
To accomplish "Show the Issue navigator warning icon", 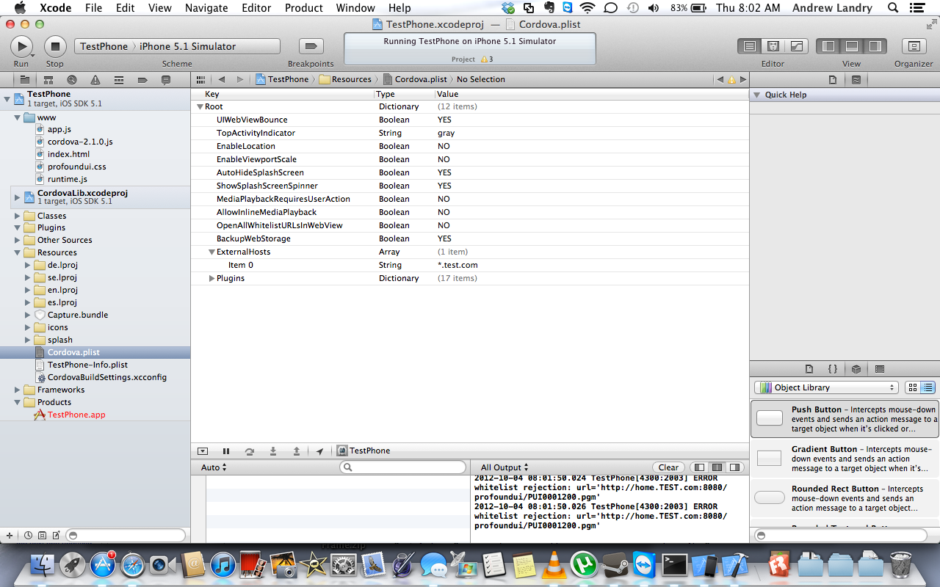I will click(95, 79).
